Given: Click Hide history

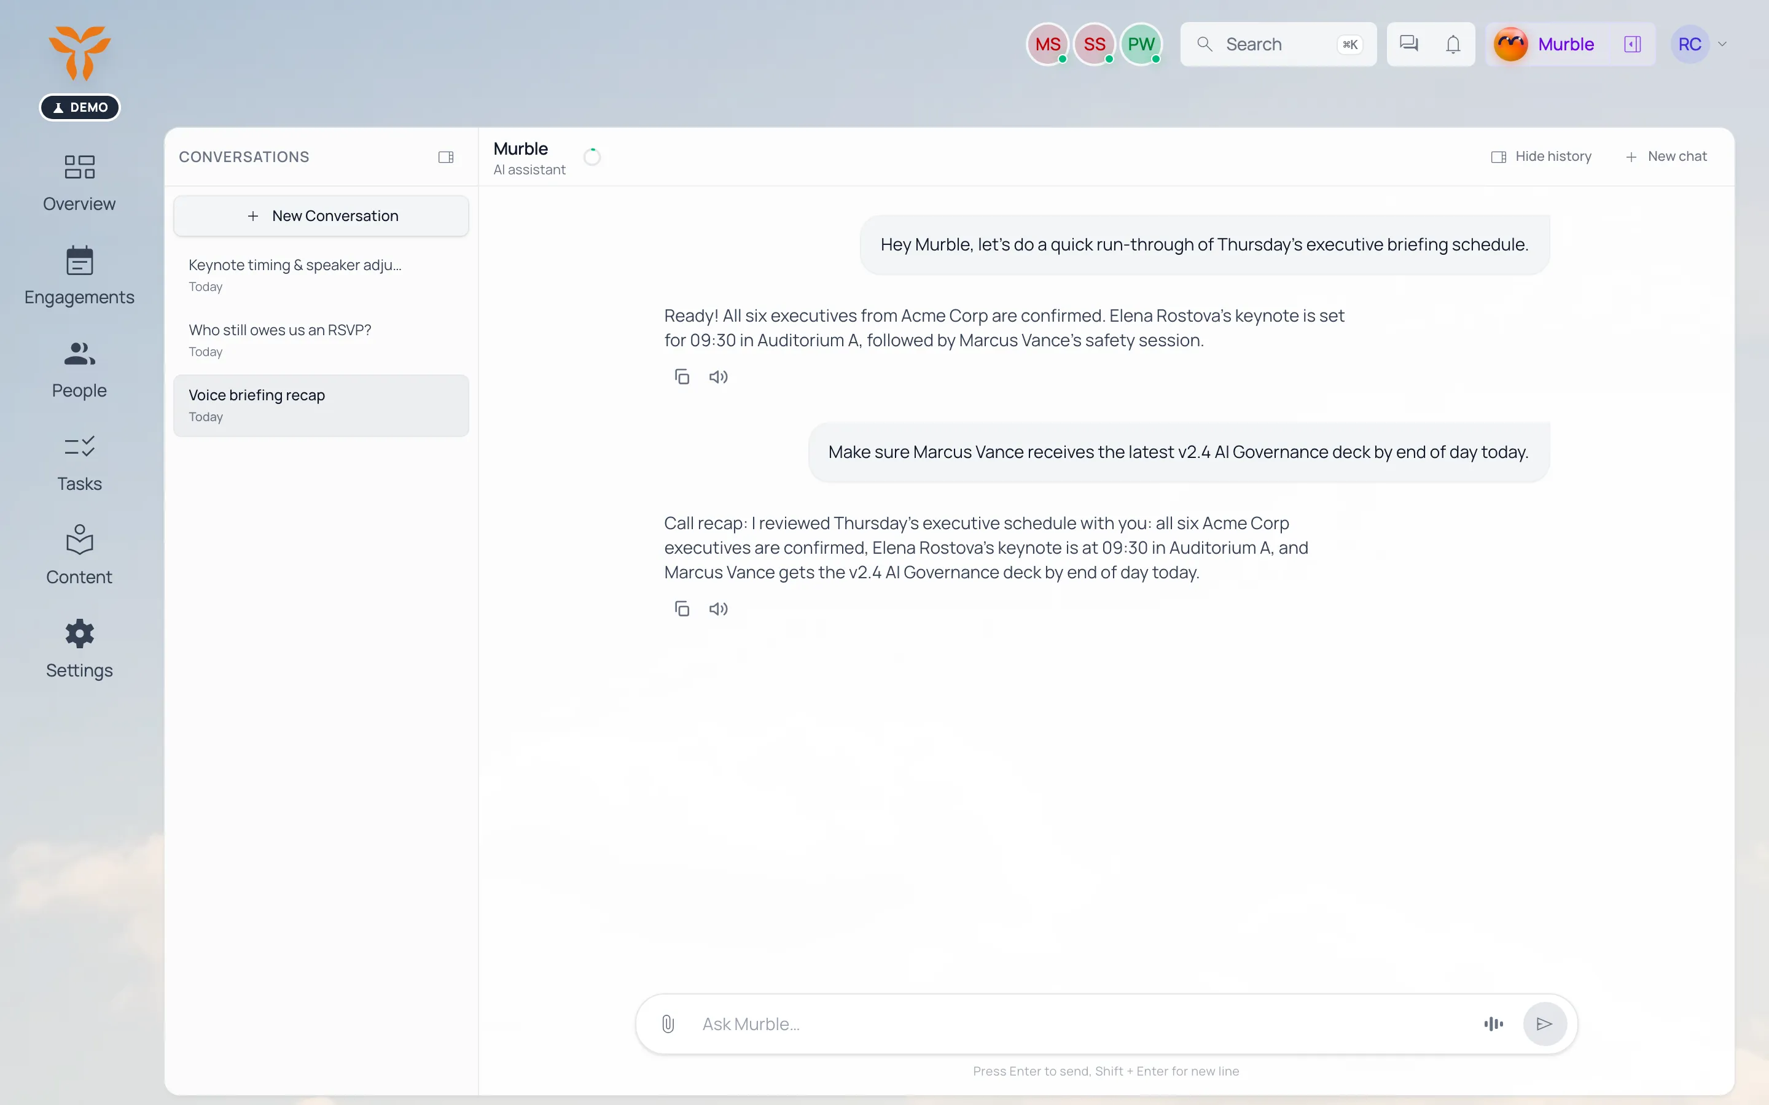Looking at the screenshot, I should (1542, 157).
